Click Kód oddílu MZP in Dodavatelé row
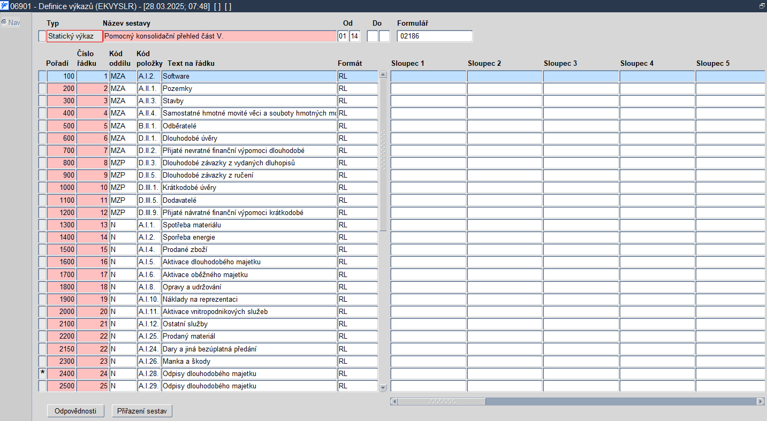The height and width of the screenshot is (421, 767). (123, 200)
